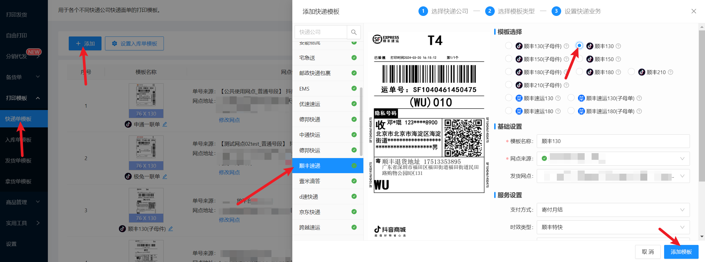Open the 发货网点 dropdown
The image size is (705, 262).
tap(613, 176)
